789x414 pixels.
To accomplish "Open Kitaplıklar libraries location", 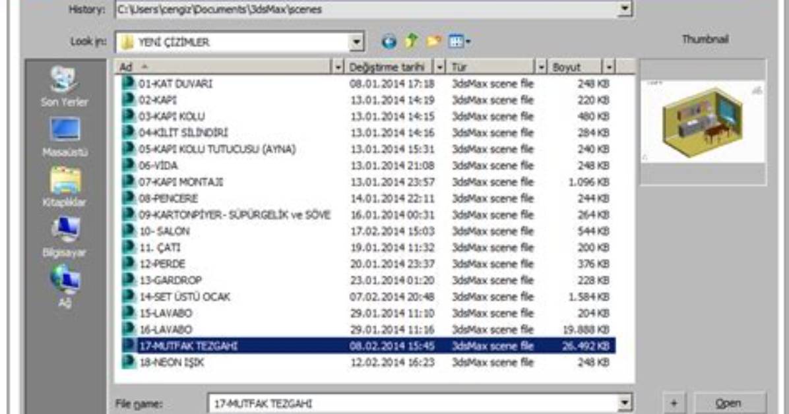I will [x=65, y=187].
